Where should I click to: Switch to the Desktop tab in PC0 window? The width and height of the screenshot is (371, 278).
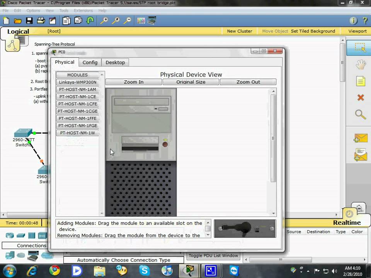coord(115,63)
